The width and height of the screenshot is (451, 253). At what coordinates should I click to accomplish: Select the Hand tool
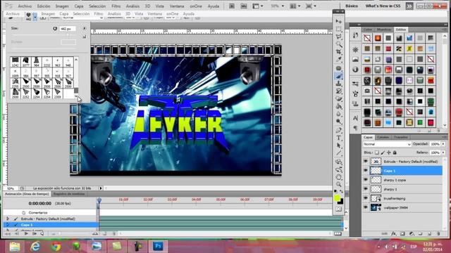click(x=339, y=177)
